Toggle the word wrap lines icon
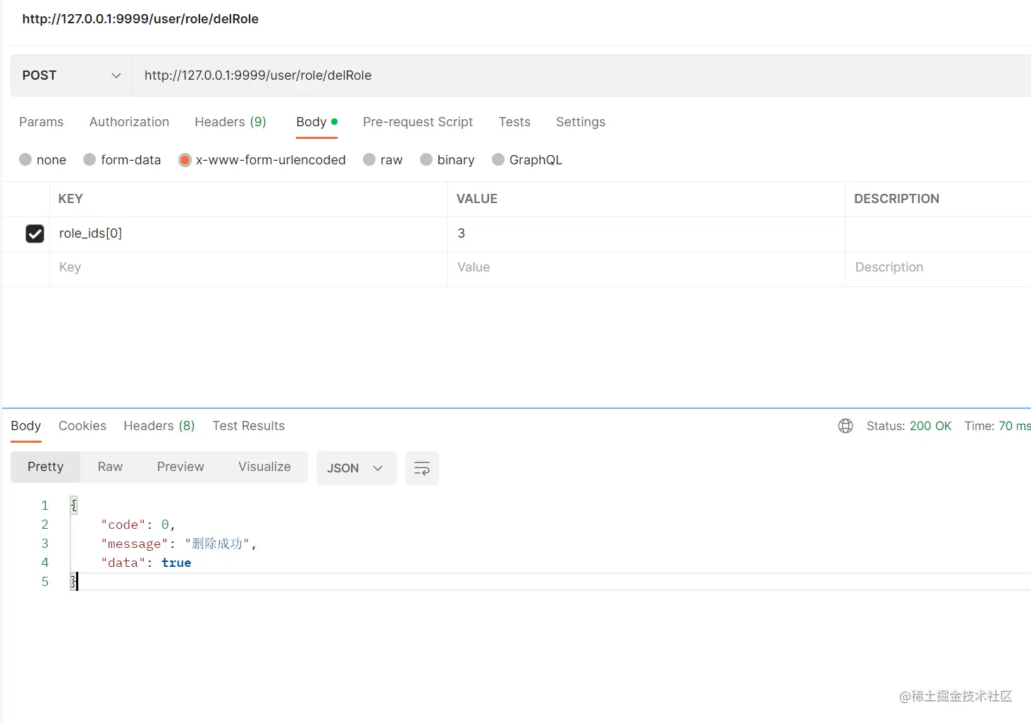The height and width of the screenshot is (722, 1031). coord(422,468)
